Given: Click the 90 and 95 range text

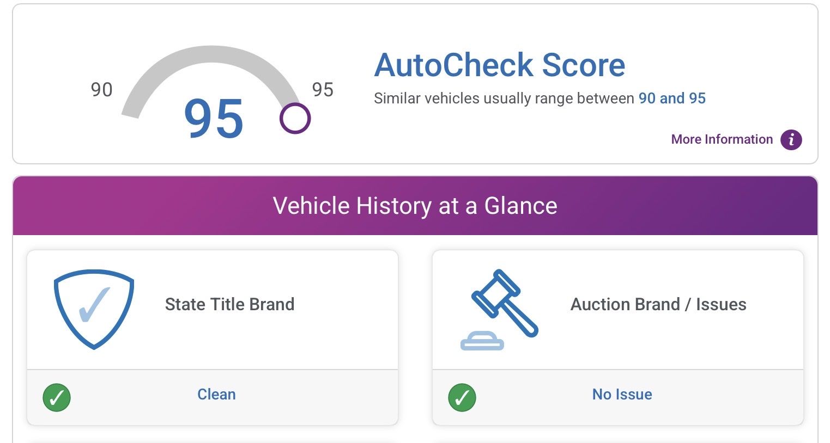Looking at the screenshot, I should 672,99.
